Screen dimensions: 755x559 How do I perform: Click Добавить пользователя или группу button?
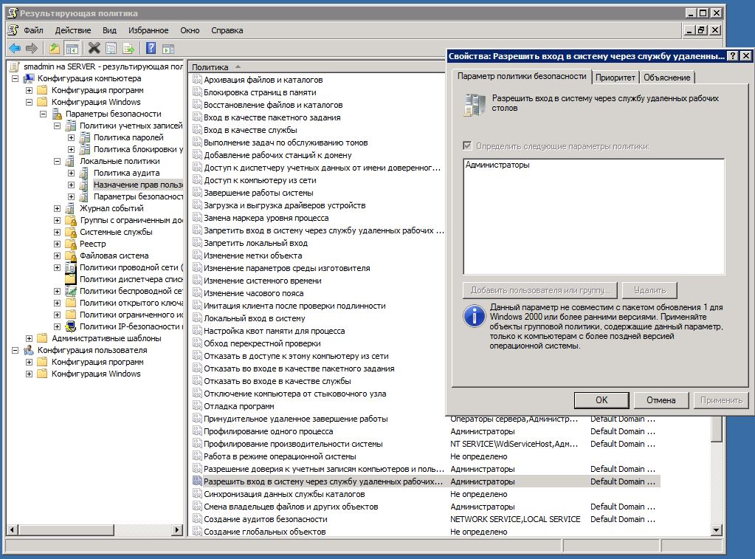coord(539,290)
